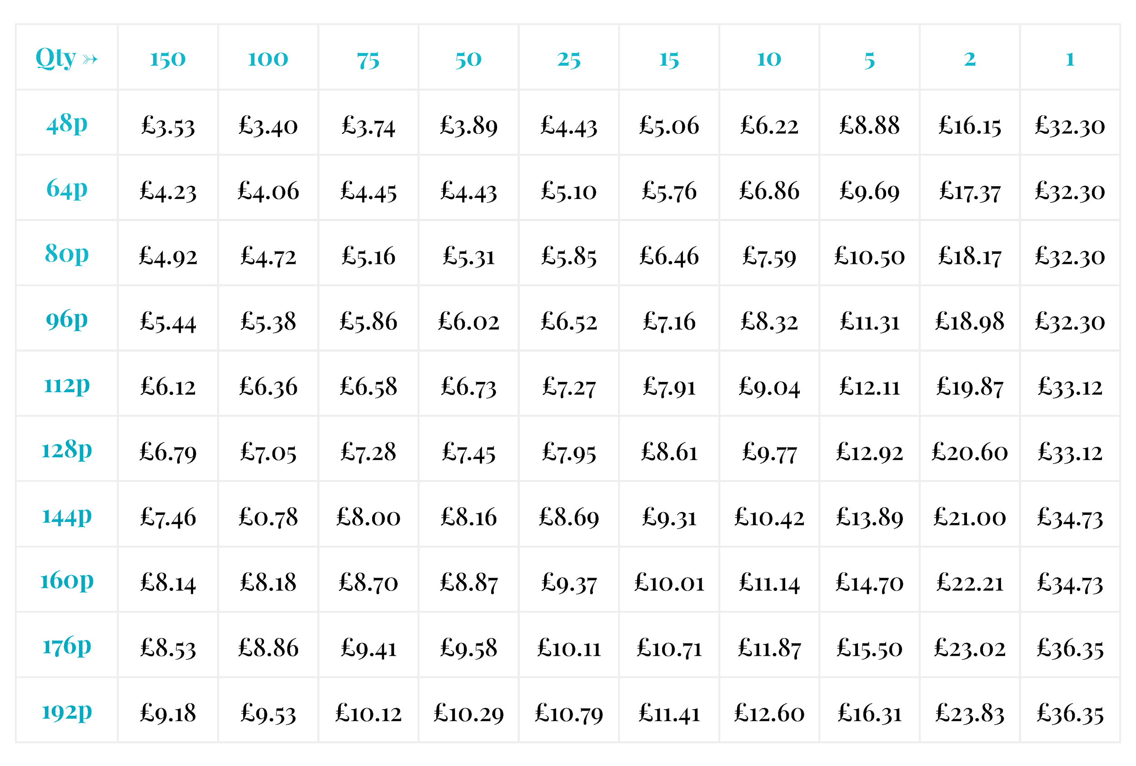Select the 48p row label
The image size is (1136, 766).
(67, 124)
